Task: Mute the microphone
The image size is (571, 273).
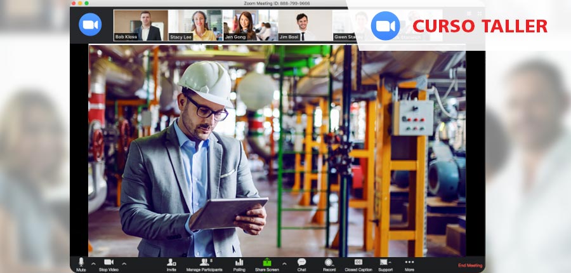Action: tap(81, 263)
